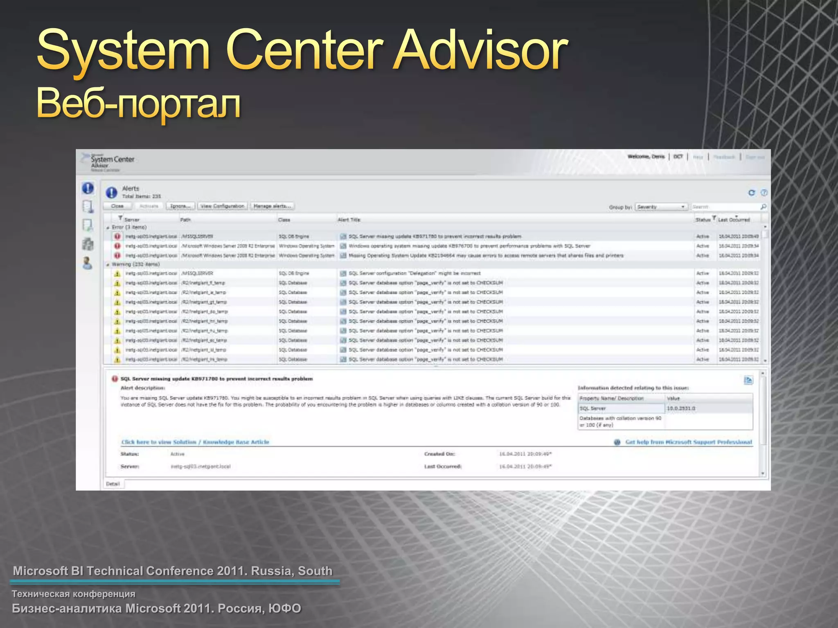Screen dimensions: 838x628
Task: Click the alerts grid scroll down arrow
Action: (x=765, y=361)
